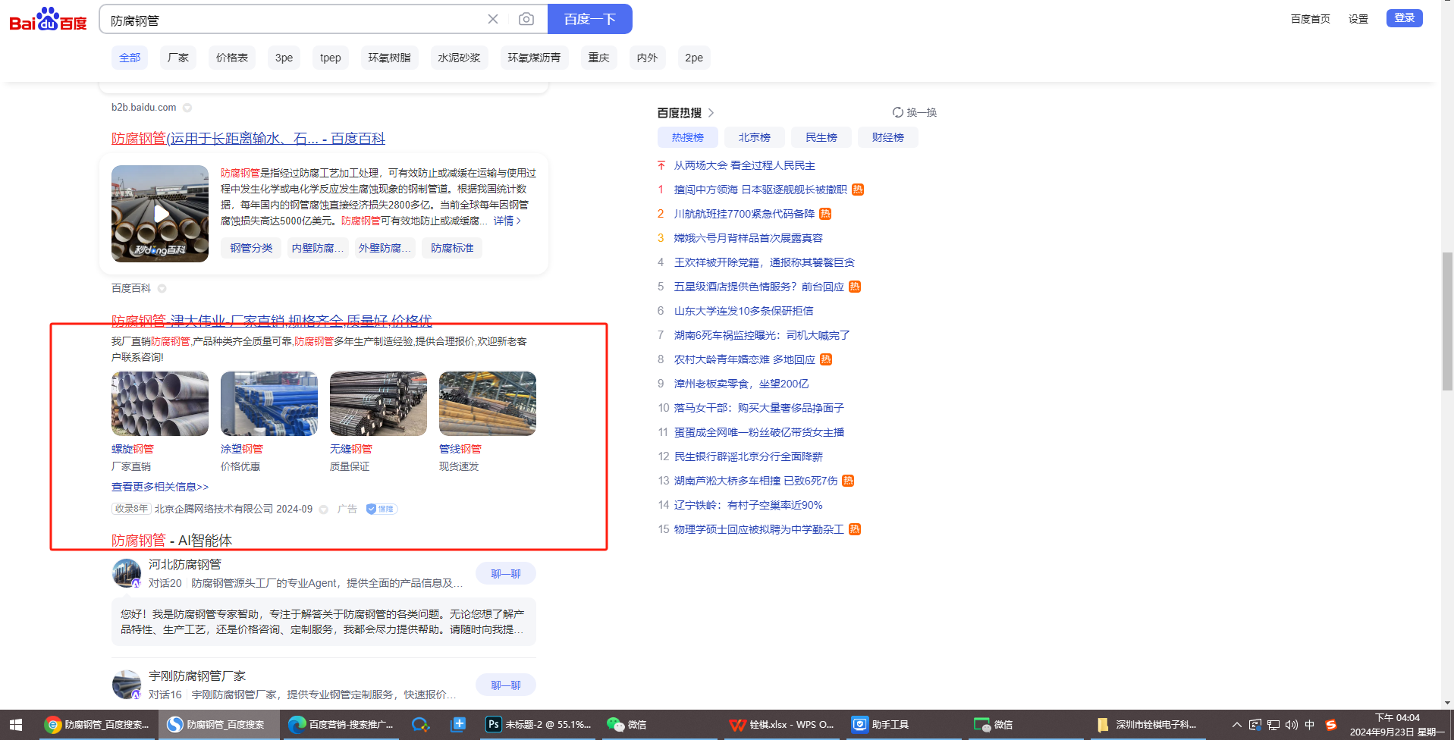This screenshot has height=740, width=1454.
Task: Click the 螺旋钢管 product thumbnail
Action: tap(160, 403)
